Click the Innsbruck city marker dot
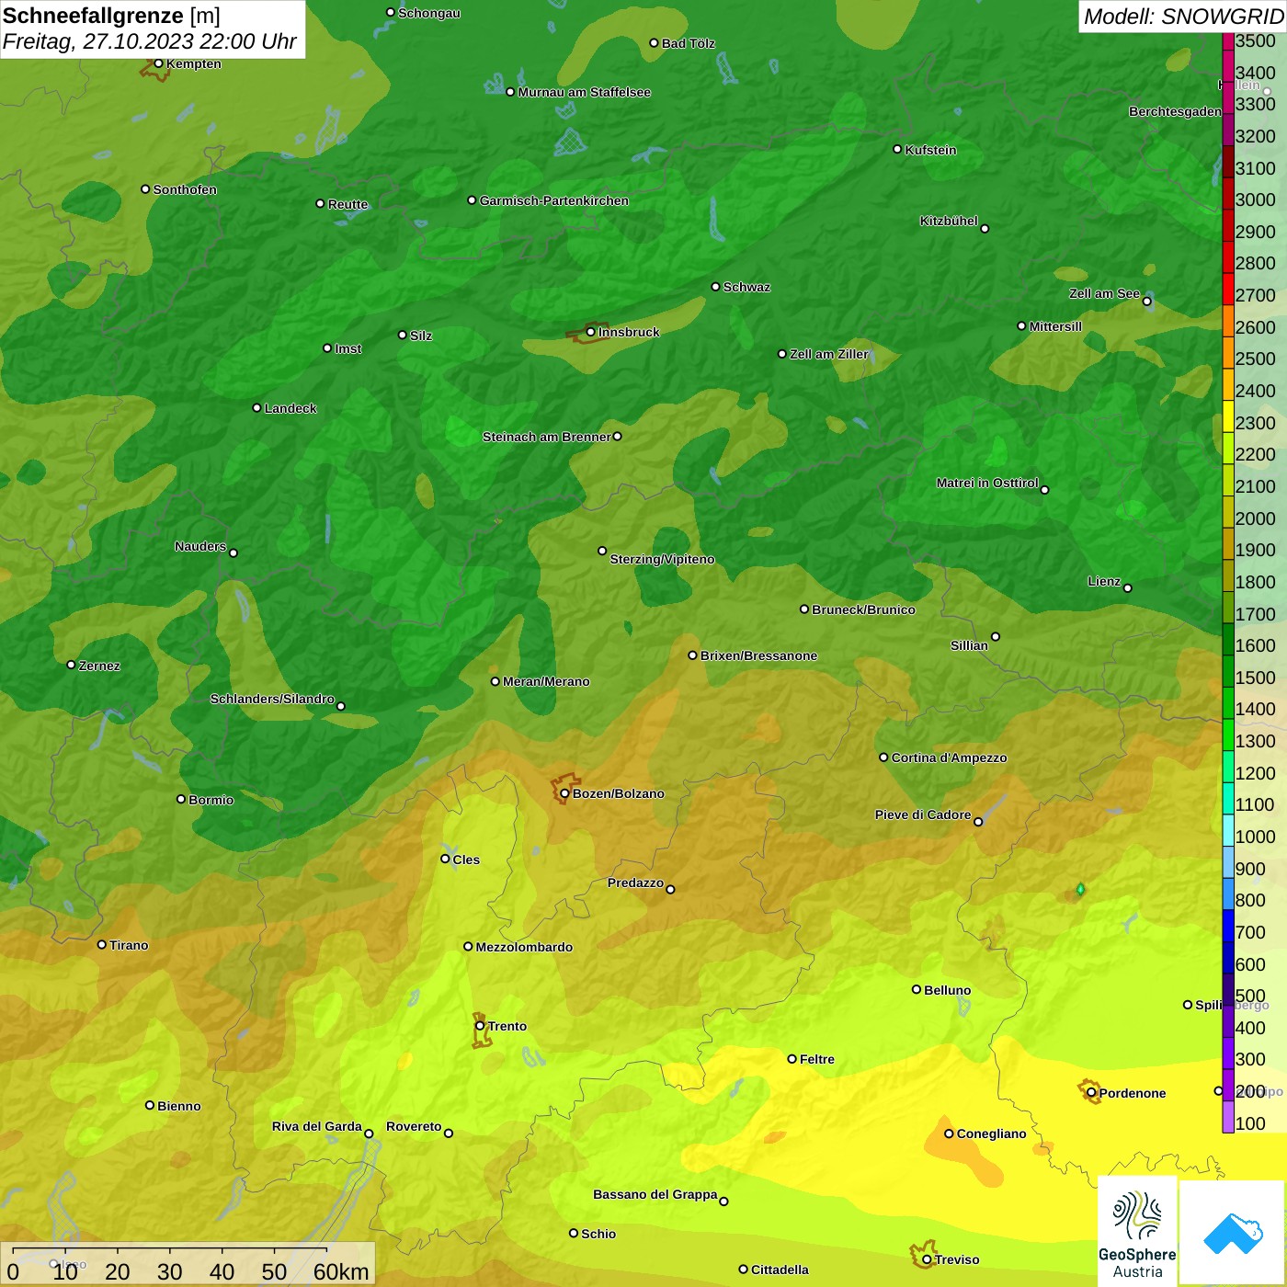Screen dimensions: 1287x1287 [590, 332]
